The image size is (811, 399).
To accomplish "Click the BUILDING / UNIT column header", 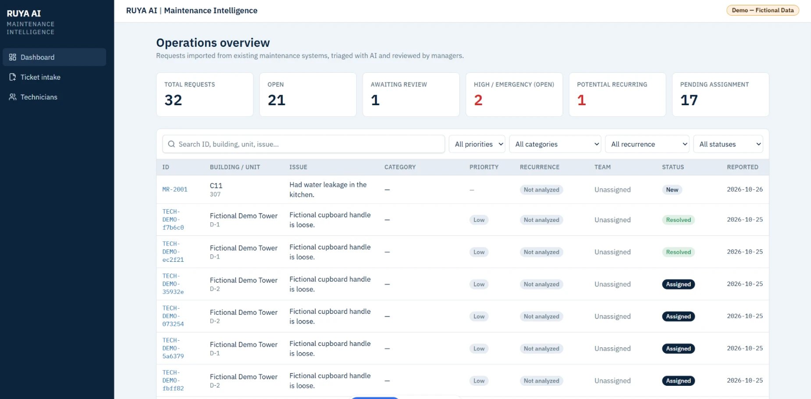I will (x=235, y=167).
